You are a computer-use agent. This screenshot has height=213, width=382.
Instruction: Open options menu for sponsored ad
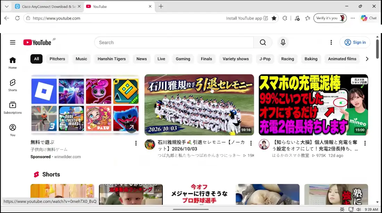[x=136, y=143]
